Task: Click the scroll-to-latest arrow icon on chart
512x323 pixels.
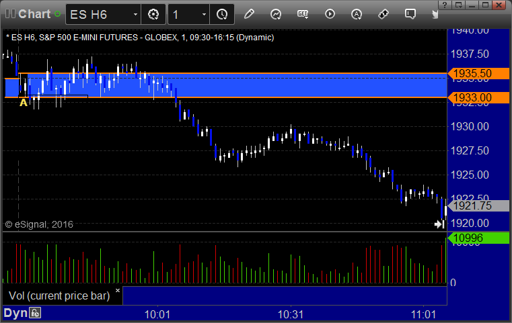Action: point(439,224)
